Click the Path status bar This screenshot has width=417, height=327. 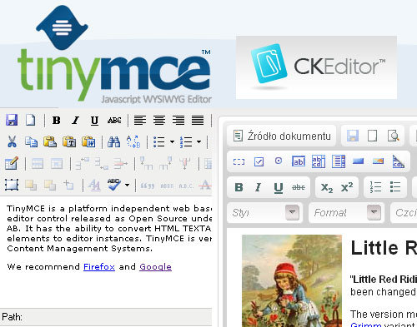point(106,317)
